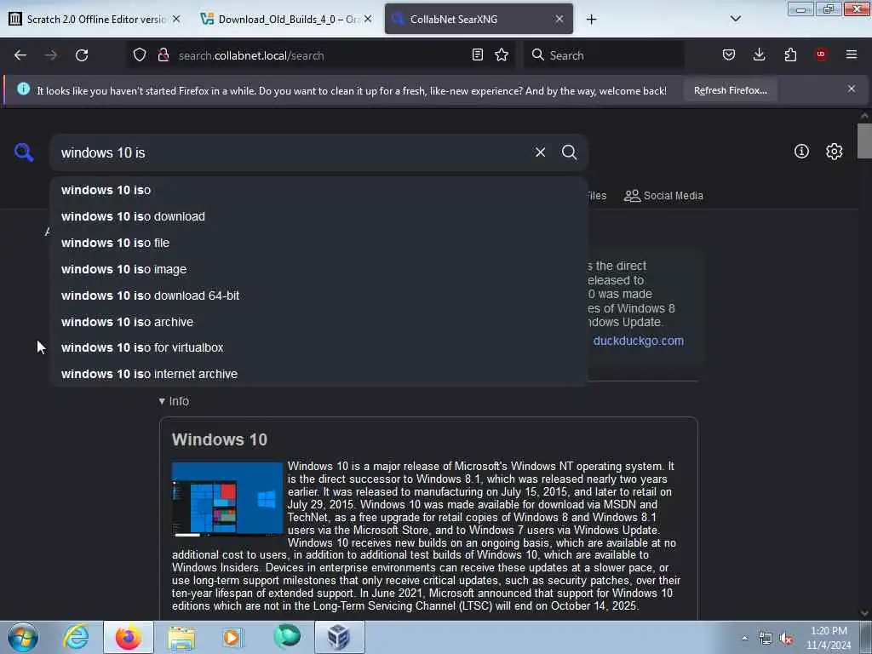872x654 pixels.
Task: Choose suggestion 'windows 10 iso internet archive'
Action: (318, 374)
